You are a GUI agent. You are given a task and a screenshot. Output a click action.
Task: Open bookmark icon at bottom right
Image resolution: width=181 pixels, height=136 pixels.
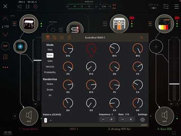tap(174, 133)
